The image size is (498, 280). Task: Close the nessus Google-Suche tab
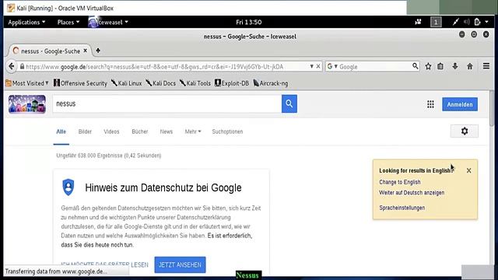[85, 51]
